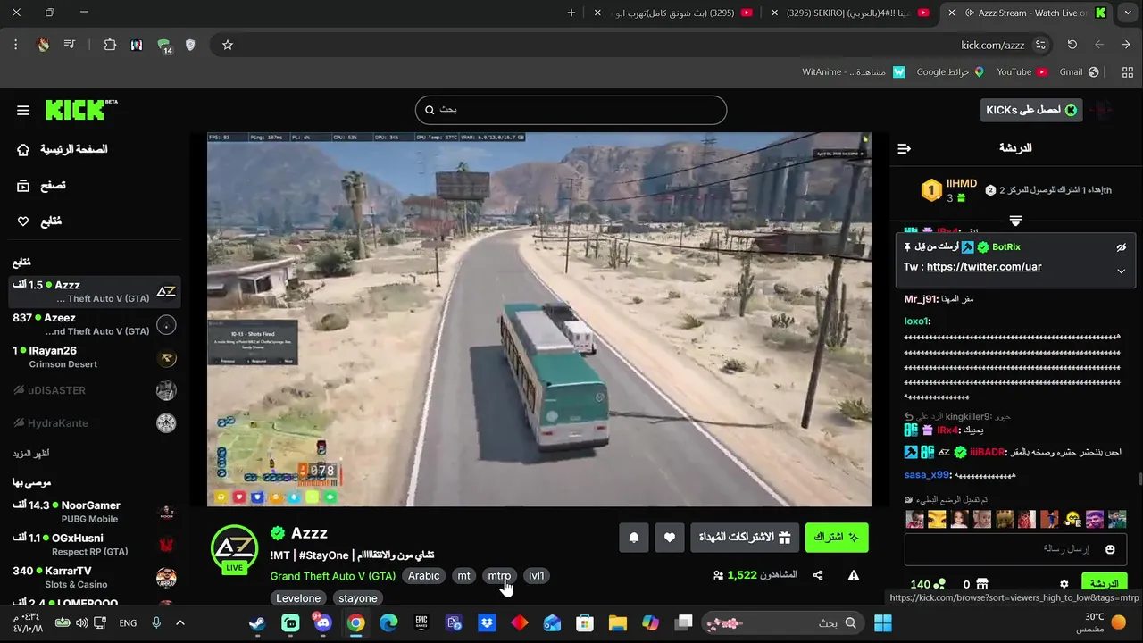Open chat settings gear icon

1064,584
